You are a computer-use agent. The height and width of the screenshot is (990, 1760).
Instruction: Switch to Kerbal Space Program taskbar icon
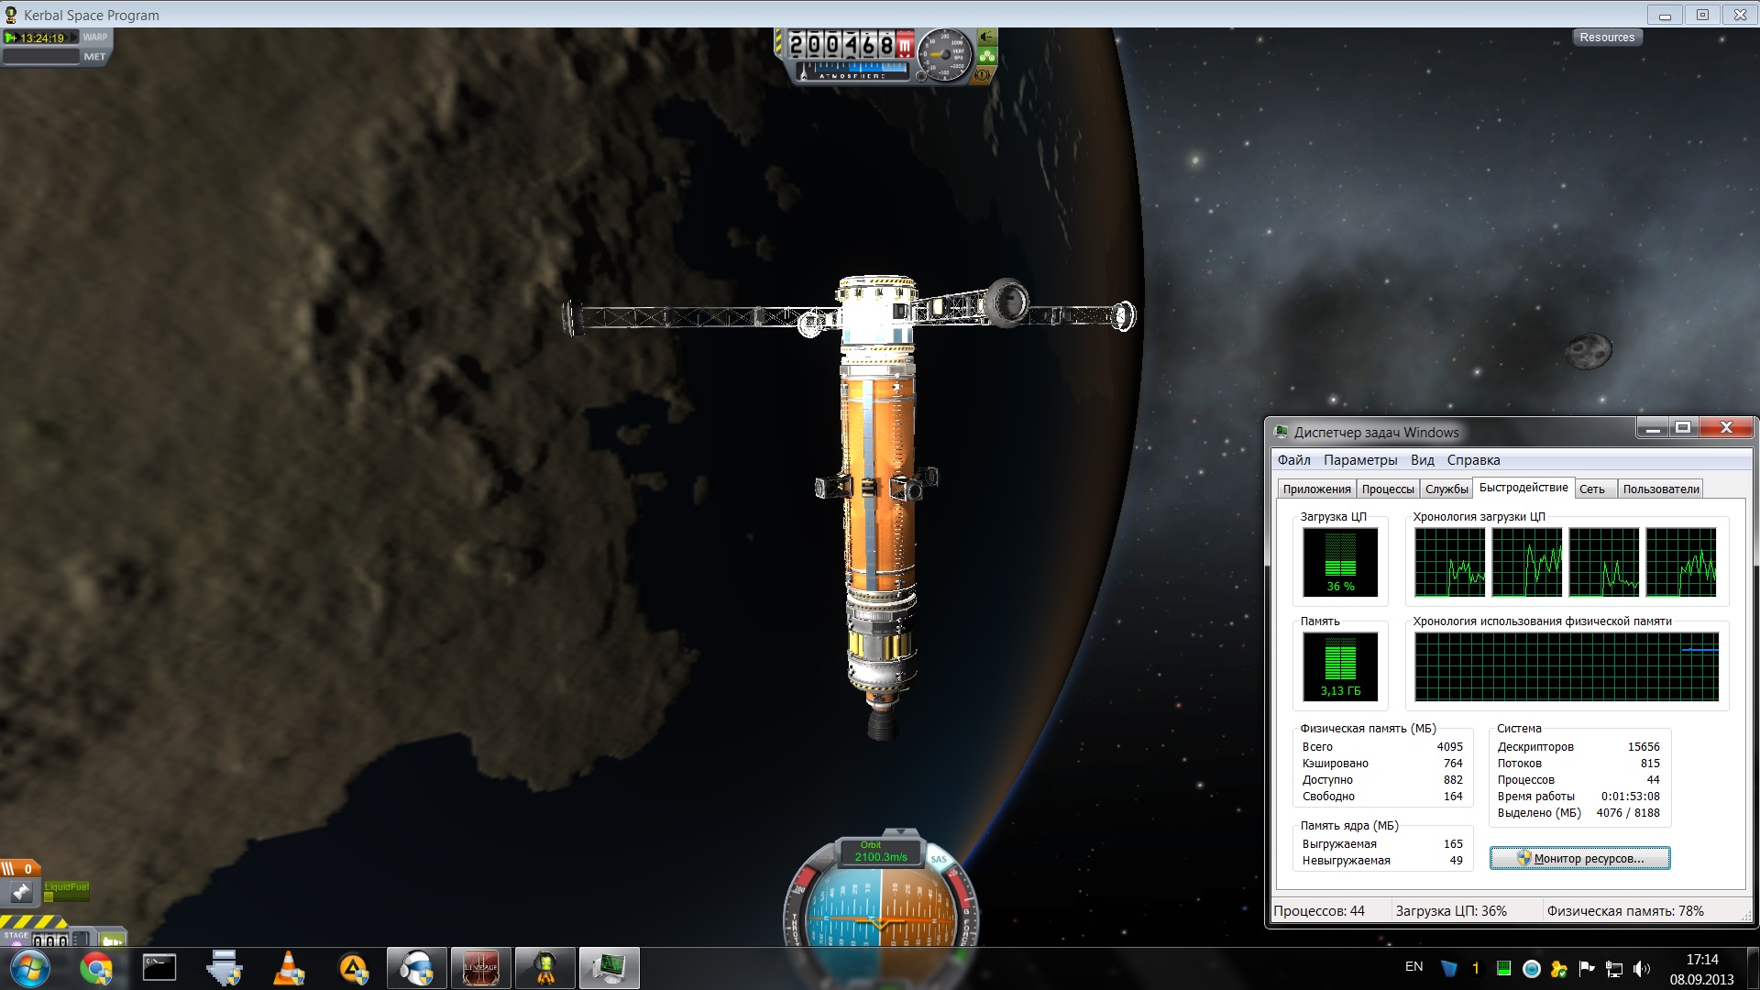[545, 968]
